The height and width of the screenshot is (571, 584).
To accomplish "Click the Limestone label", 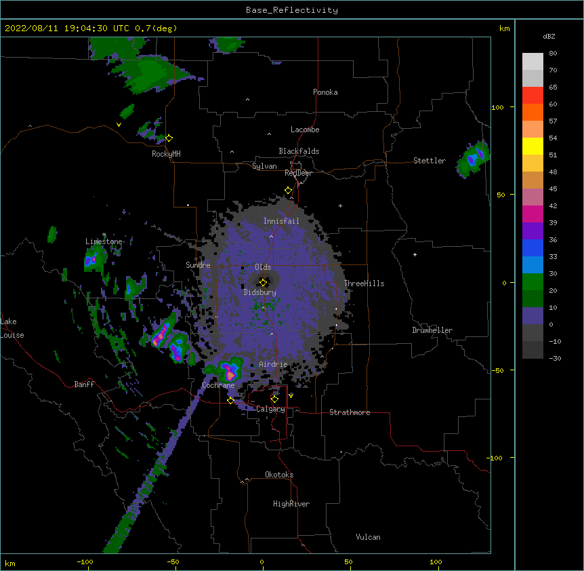I will coord(104,241).
